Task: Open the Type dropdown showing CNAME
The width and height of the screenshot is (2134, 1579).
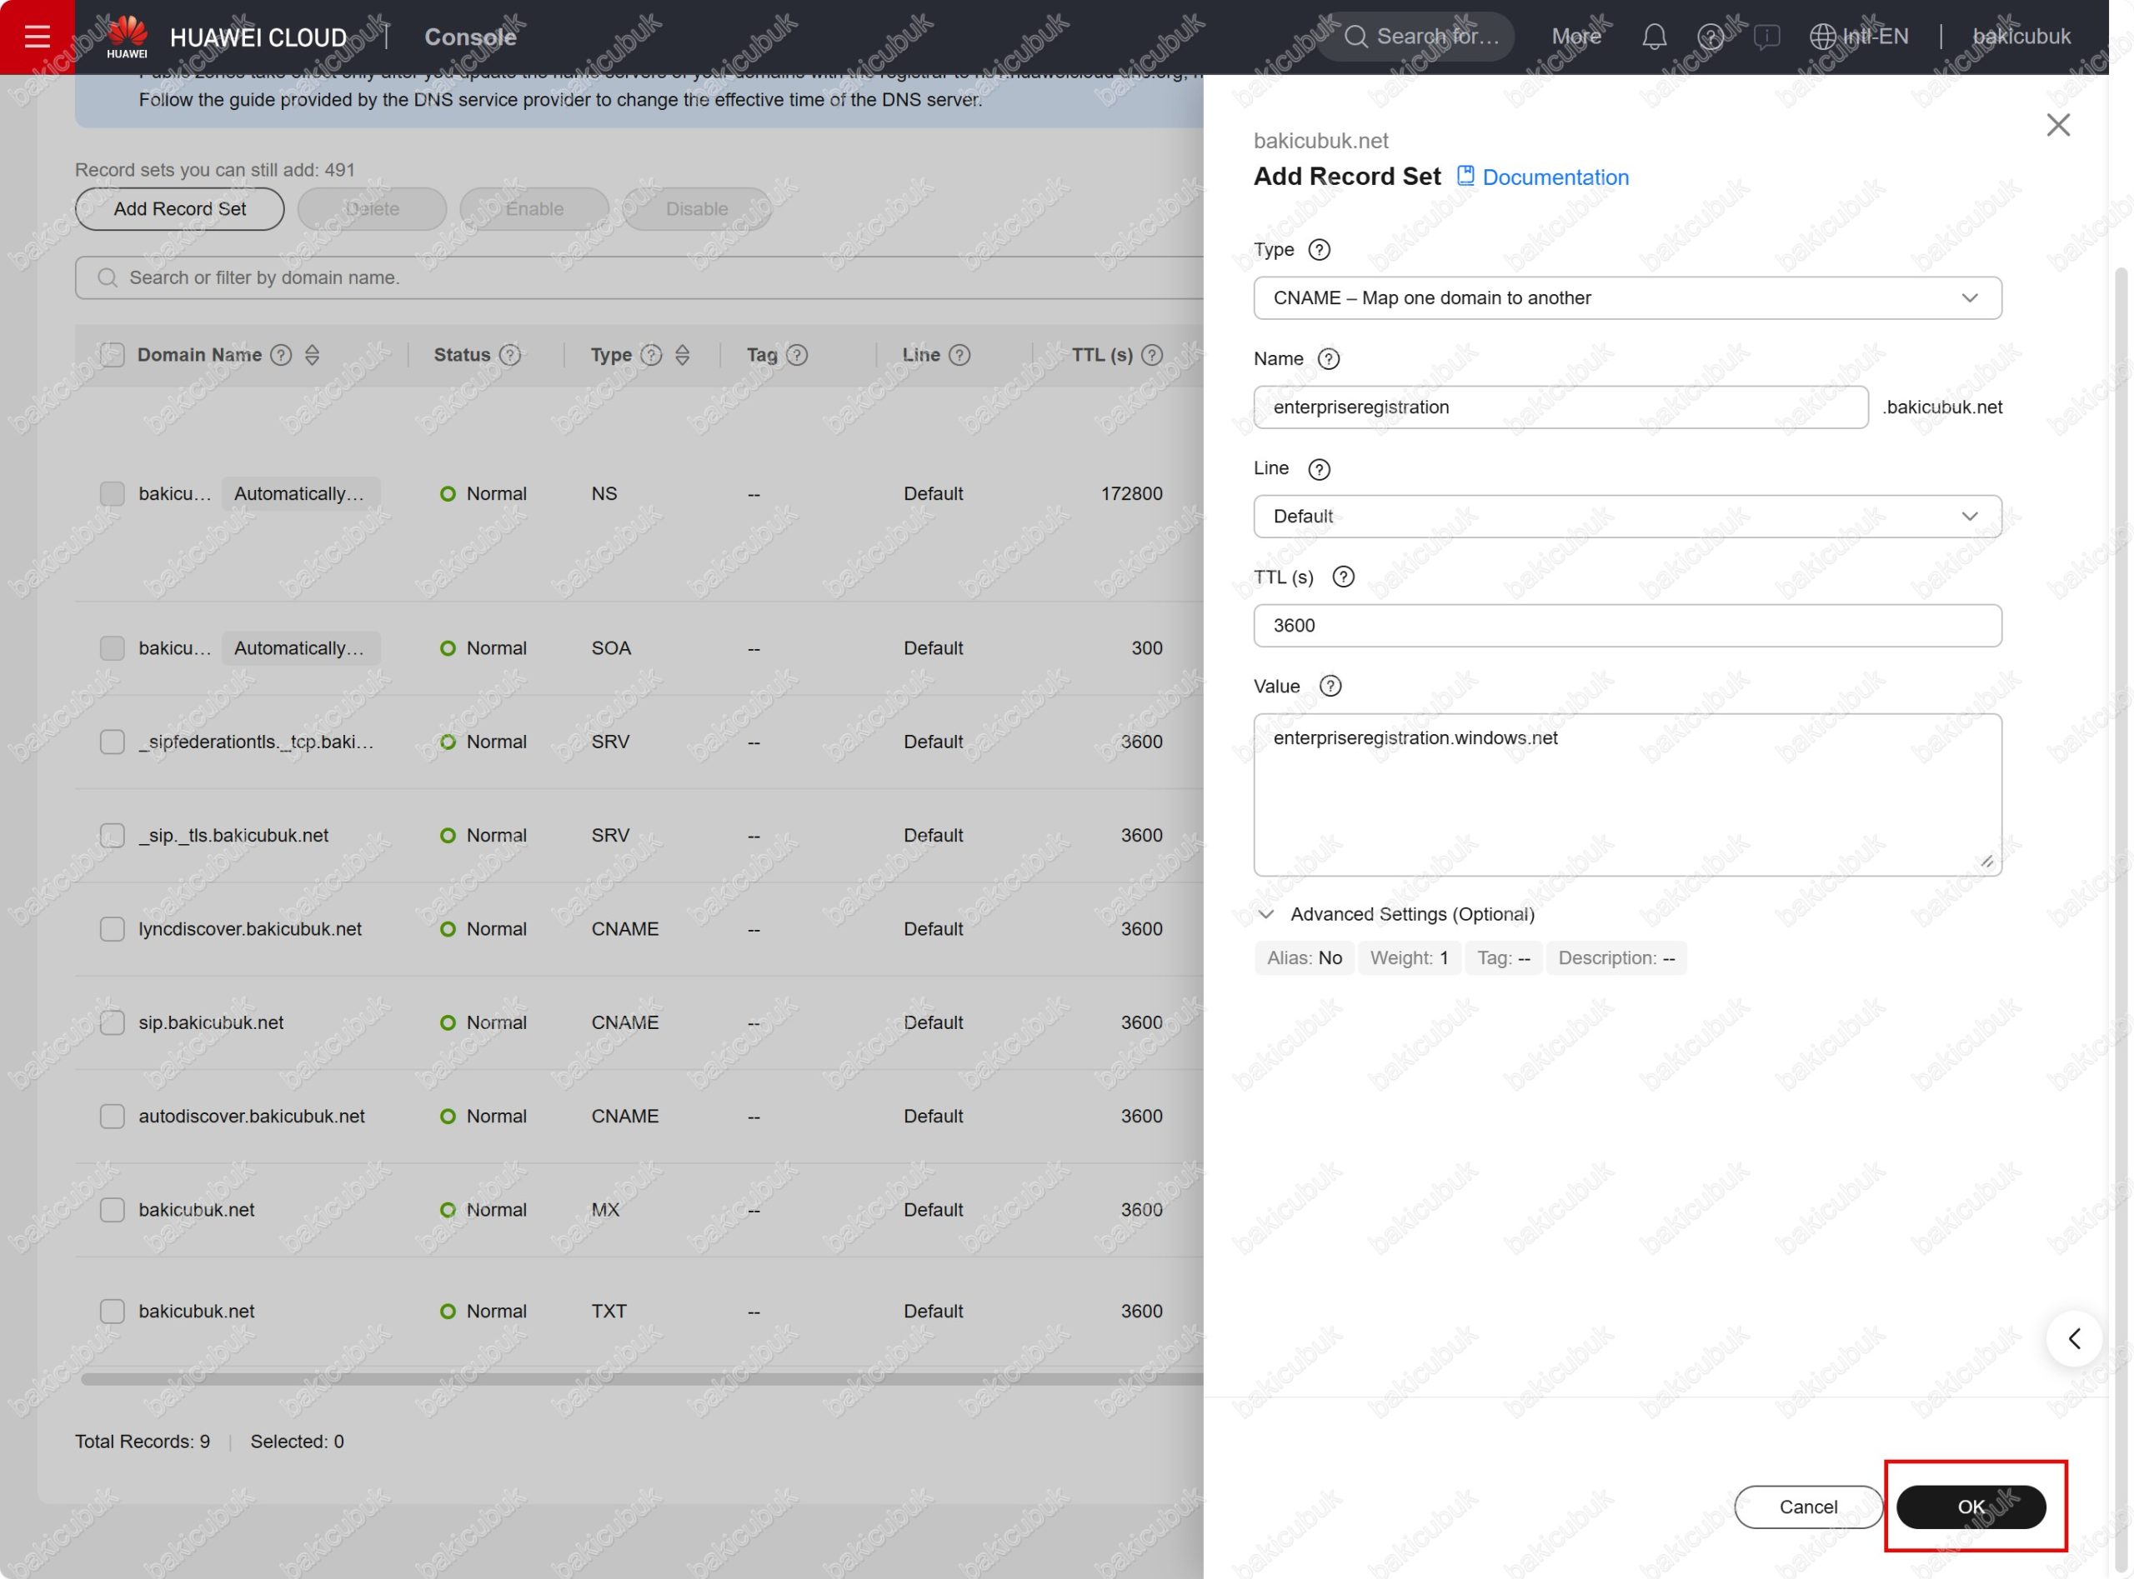Action: [1626, 298]
